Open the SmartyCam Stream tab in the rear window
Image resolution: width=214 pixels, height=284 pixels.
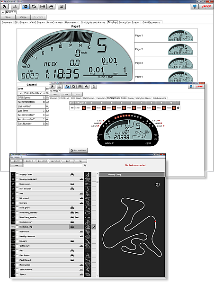pyautogui.click(x=129, y=22)
